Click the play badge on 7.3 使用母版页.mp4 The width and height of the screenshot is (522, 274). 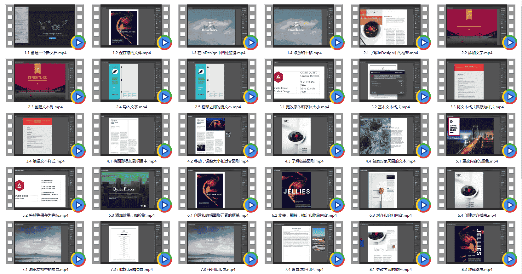coord(251,259)
